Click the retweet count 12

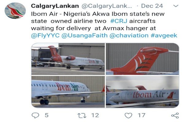click(95, 115)
